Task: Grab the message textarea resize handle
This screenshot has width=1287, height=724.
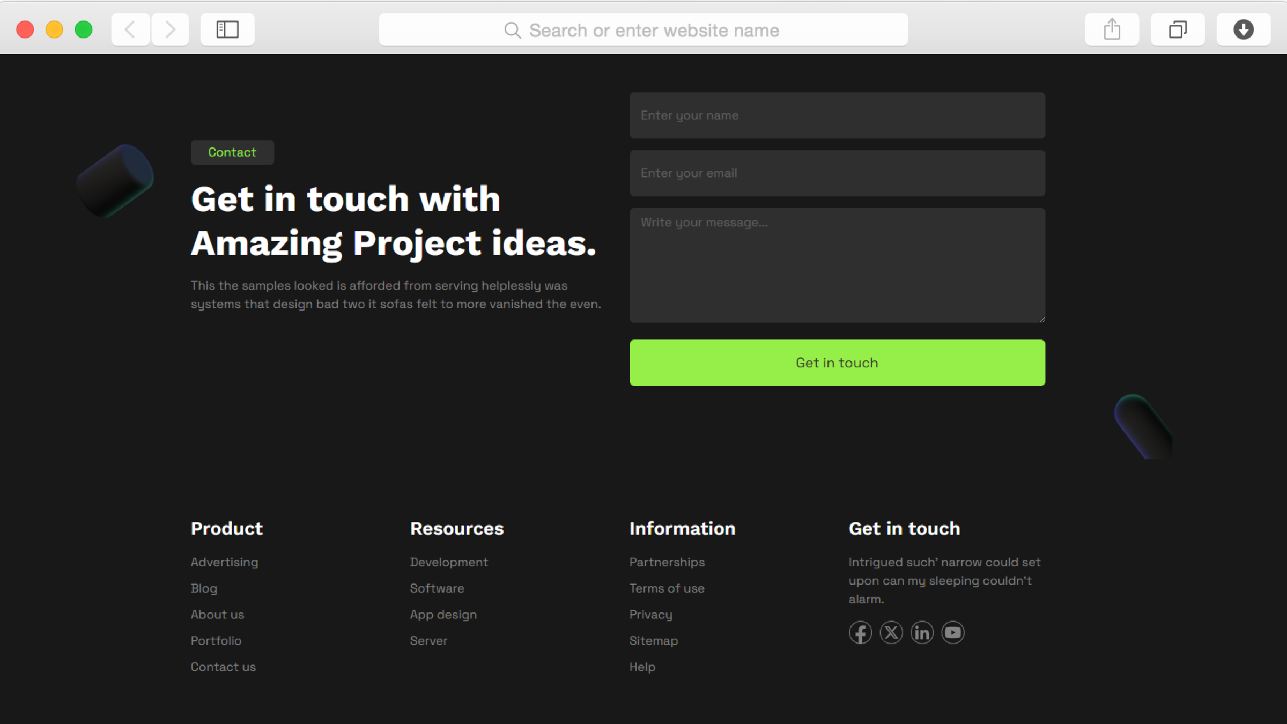Action: pos(1042,319)
